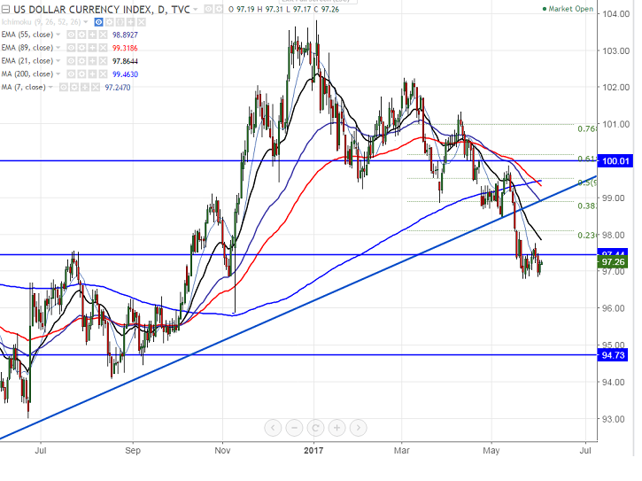The image size is (642, 481).
Task: Hide MA (7, close) with eye icon
Action: tap(64, 88)
